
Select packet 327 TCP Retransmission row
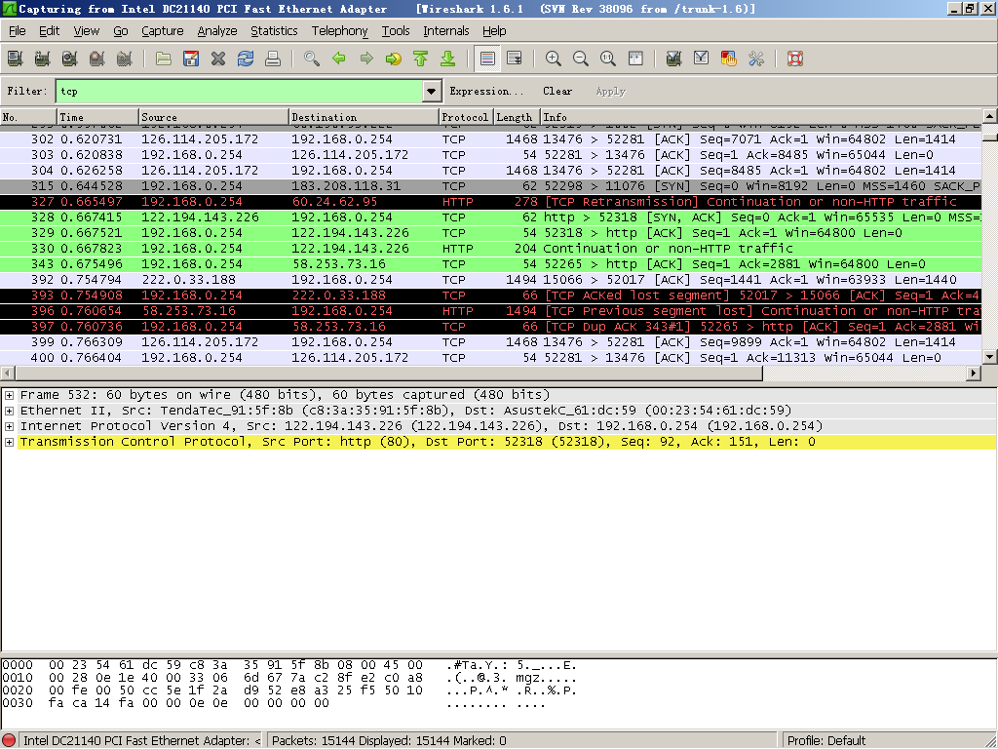click(491, 202)
